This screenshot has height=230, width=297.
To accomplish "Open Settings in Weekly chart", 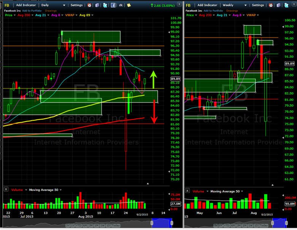I will coord(258,5).
